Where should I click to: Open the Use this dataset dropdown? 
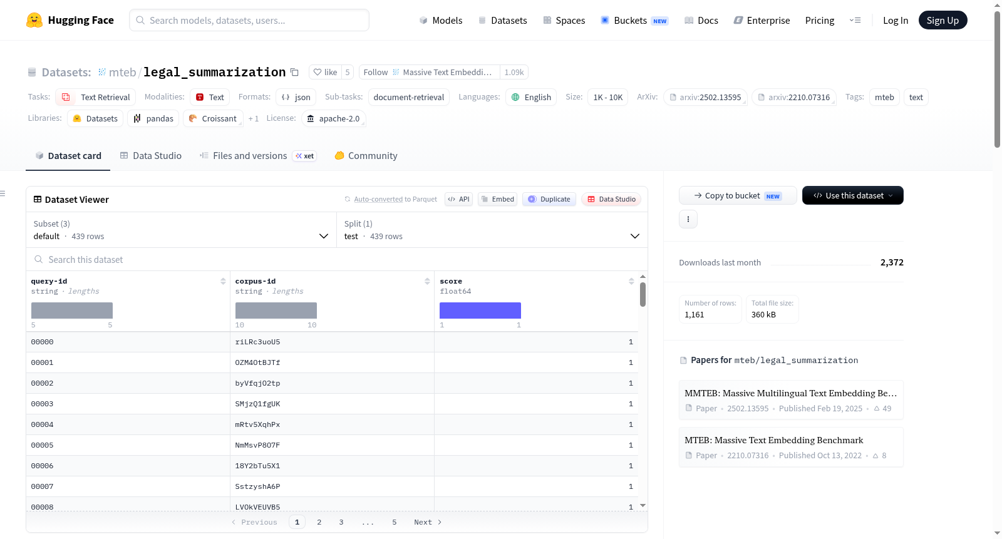pyautogui.click(x=853, y=195)
